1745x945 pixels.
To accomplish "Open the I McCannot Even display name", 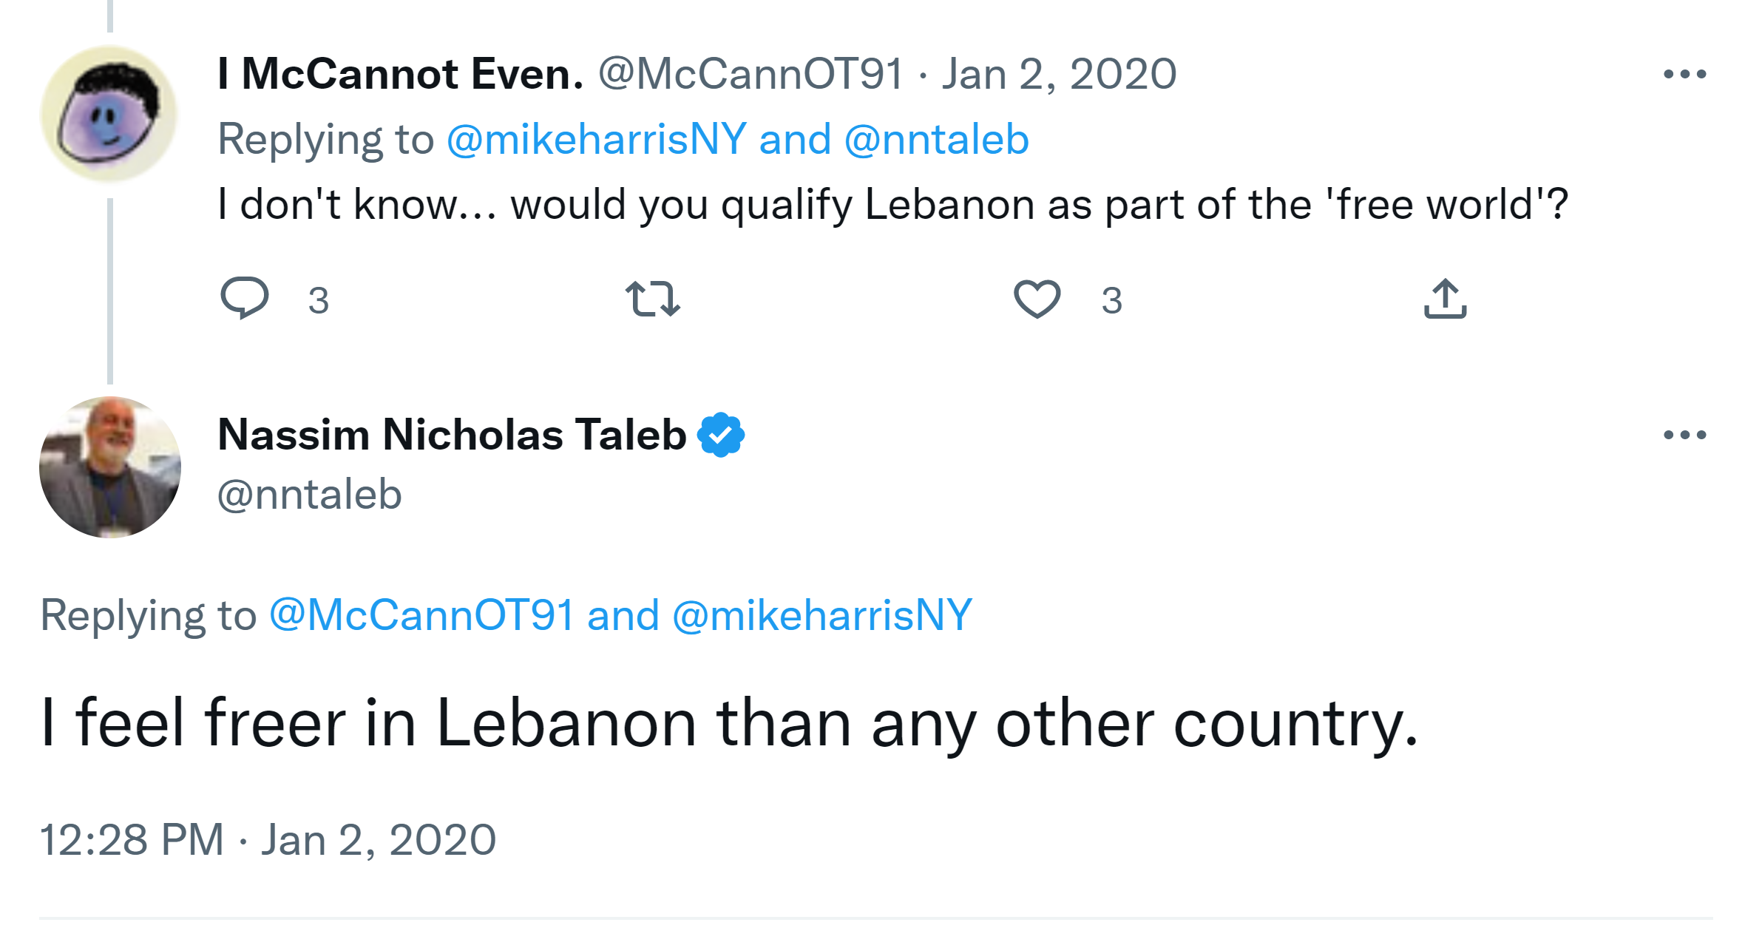I will (x=400, y=74).
